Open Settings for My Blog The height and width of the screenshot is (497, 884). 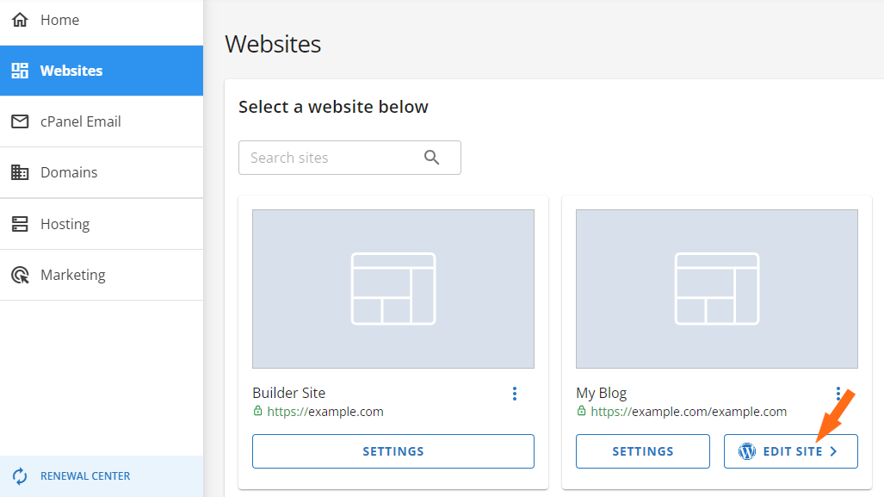pos(642,450)
